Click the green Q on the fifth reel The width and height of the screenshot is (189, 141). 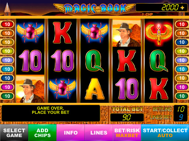pyautogui.click(x=158, y=61)
